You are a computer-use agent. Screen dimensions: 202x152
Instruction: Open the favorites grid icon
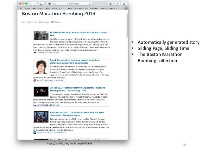(x=21, y=8)
